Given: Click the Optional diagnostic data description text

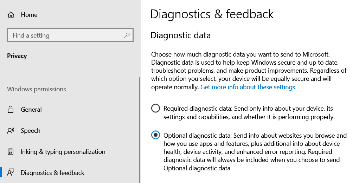Looking at the screenshot, I should click(x=255, y=152).
